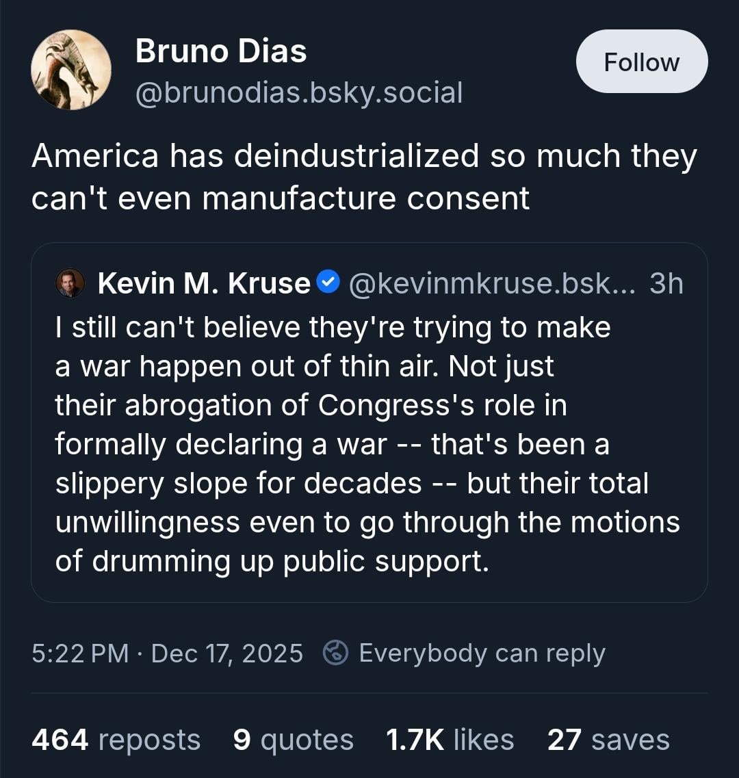The image size is (739, 778).
Task: Click the 5:22 PM Dec 17, 2025 timestamp
Action: point(167,653)
